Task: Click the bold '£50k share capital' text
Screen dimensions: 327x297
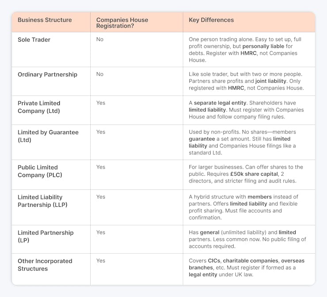Action: click(x=254, y=174)
